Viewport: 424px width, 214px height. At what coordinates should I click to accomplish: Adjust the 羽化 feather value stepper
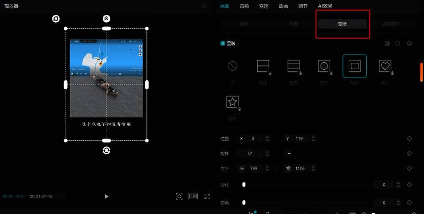tap(398, 184)
